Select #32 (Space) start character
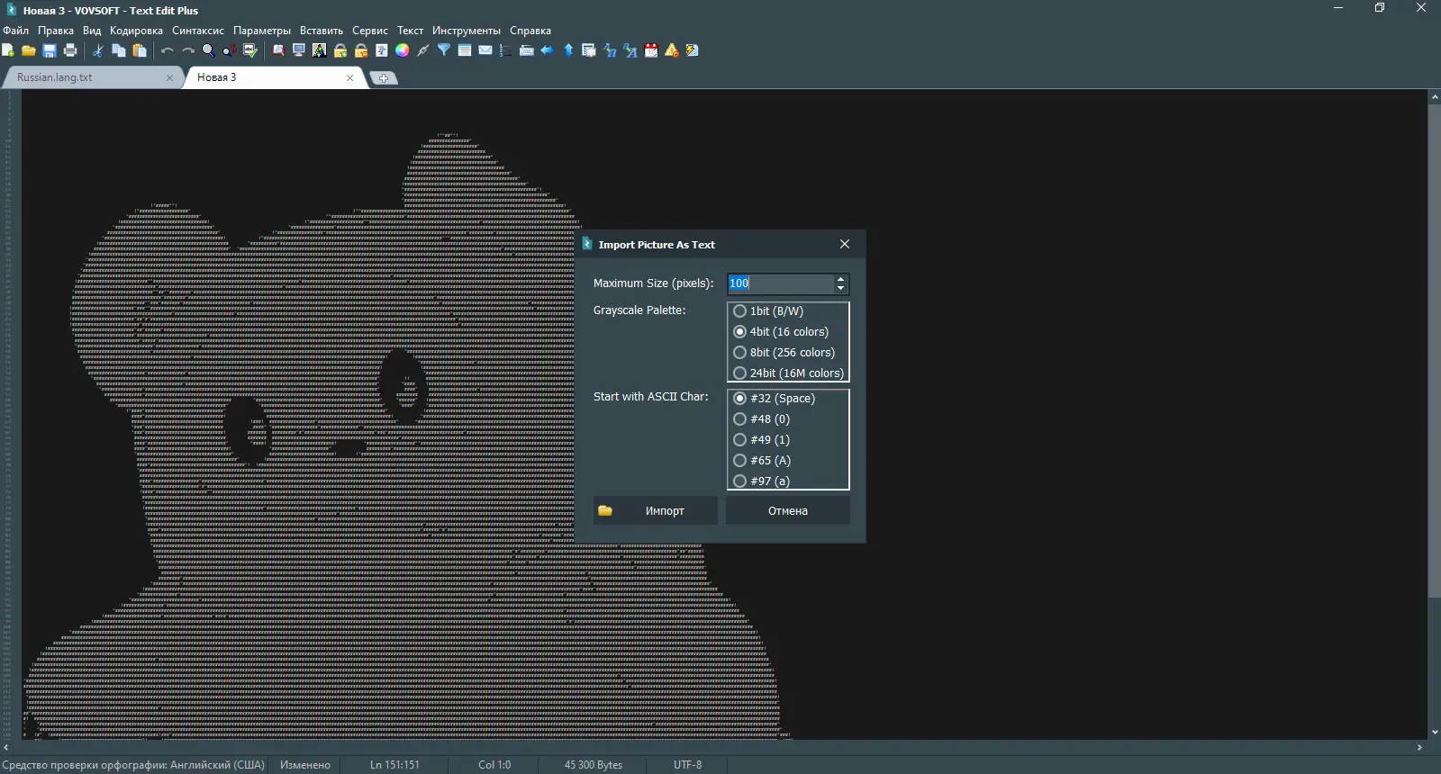Screen dimensions: 1441x774 pos(775,399)
